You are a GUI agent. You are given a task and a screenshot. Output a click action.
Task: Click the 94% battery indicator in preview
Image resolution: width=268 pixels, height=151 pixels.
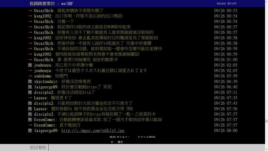[x=153, y=137]
